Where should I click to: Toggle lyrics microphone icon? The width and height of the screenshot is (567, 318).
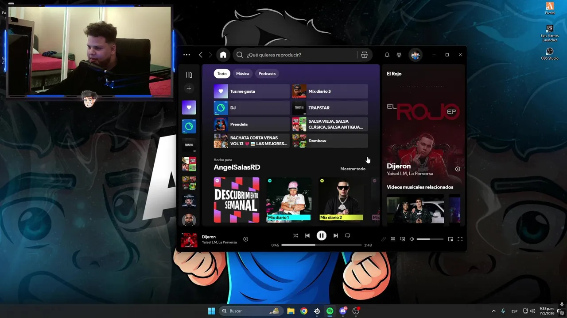pyautogui.click(x=384, y=239)
